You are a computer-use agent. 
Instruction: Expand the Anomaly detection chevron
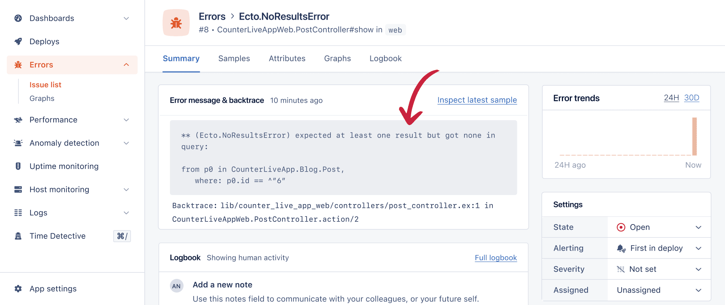point(126,143)
